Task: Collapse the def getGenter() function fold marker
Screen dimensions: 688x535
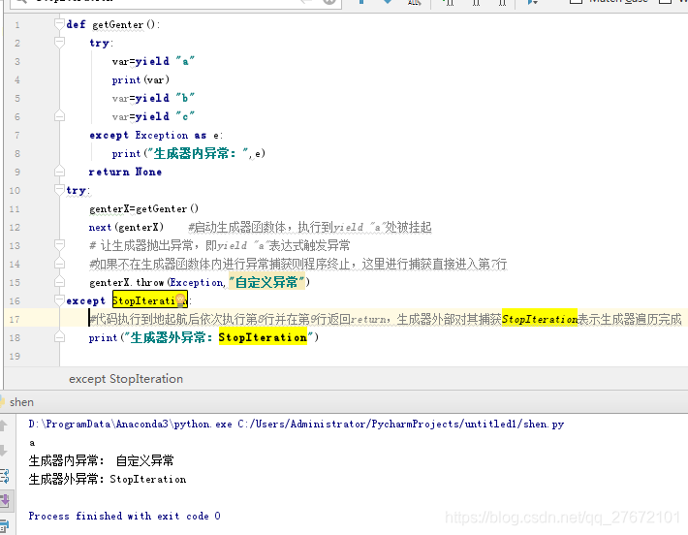Action: (59, 24)
